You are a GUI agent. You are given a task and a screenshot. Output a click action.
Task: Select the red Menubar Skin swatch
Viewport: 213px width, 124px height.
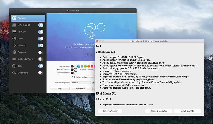(92, 66)
